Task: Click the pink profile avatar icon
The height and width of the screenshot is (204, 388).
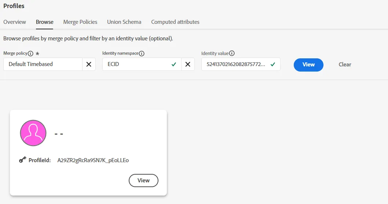Action: [33, 133]
